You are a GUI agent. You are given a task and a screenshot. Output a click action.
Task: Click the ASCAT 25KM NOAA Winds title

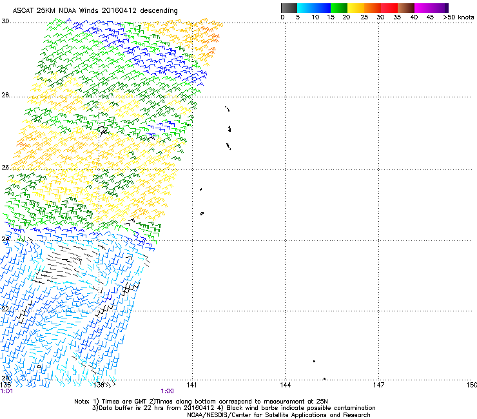coord(95,10)
